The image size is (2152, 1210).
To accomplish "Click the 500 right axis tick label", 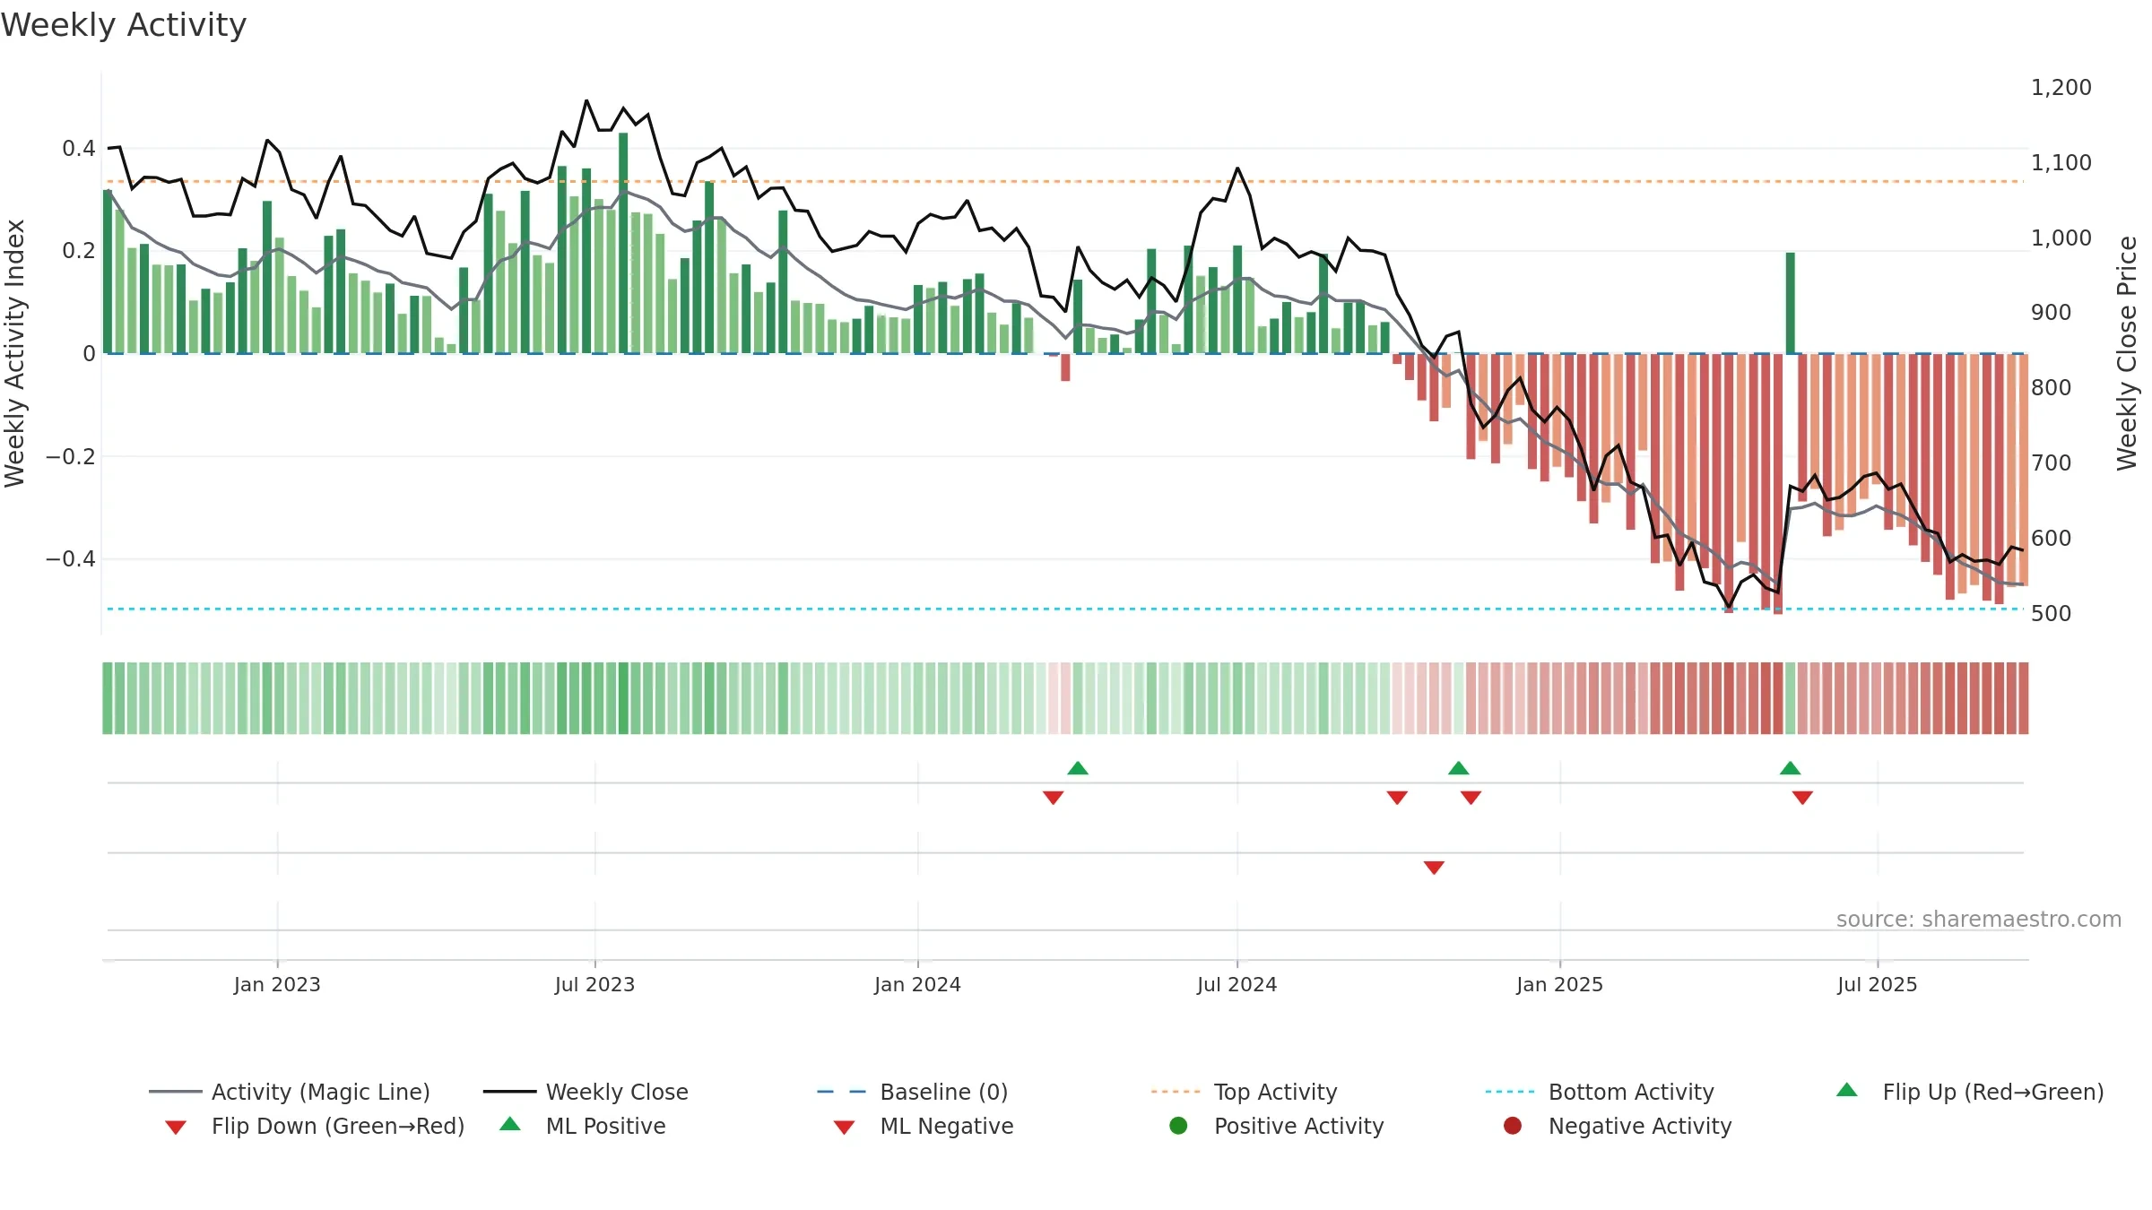I will [2051, 614].
